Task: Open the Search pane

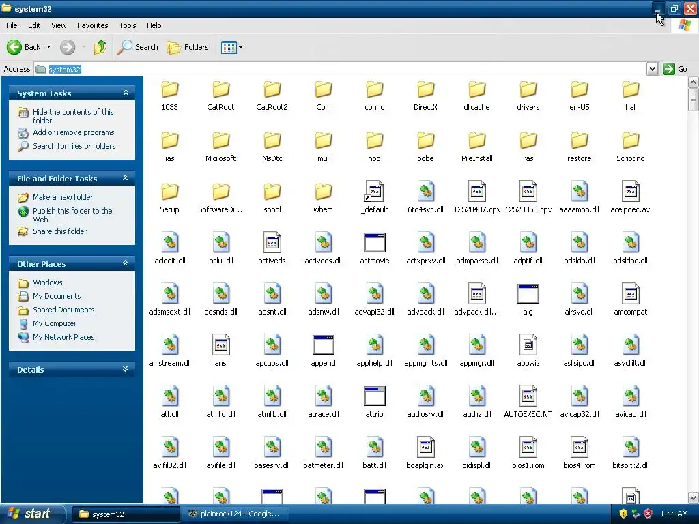Action: point(137,47)
